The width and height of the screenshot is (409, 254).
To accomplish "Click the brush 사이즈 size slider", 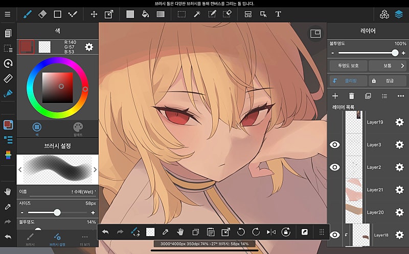I will click(x=57, y=212).
